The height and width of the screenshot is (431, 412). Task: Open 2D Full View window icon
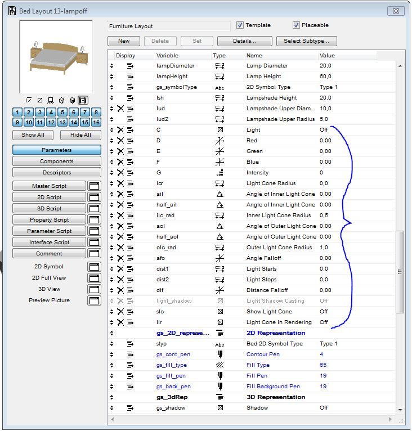pyautogui.click(x=94, y=278)
